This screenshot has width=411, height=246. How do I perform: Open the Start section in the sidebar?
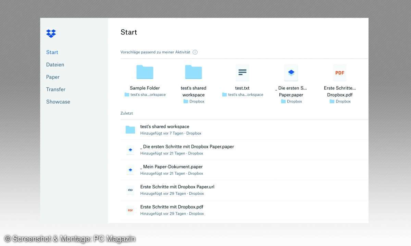[52, 52]
